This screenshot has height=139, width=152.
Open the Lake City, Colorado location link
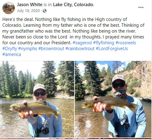[x=73, y=5]
